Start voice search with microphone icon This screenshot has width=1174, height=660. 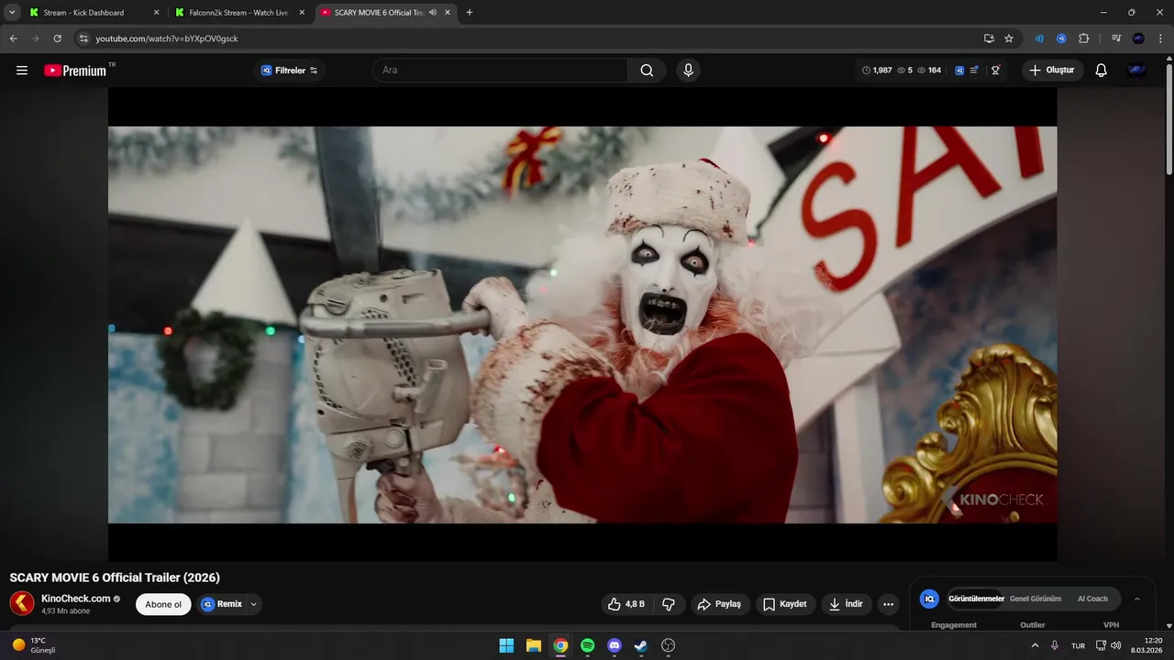click(688, 71)
